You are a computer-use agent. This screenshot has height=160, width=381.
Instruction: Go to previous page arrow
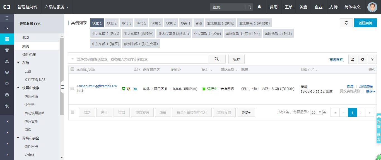click(x=344, y=113)
